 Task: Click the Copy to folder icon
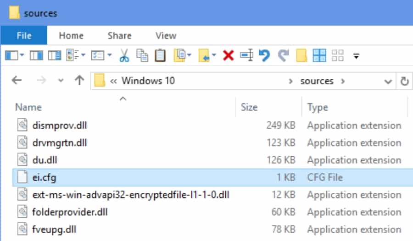pos(180,55)
